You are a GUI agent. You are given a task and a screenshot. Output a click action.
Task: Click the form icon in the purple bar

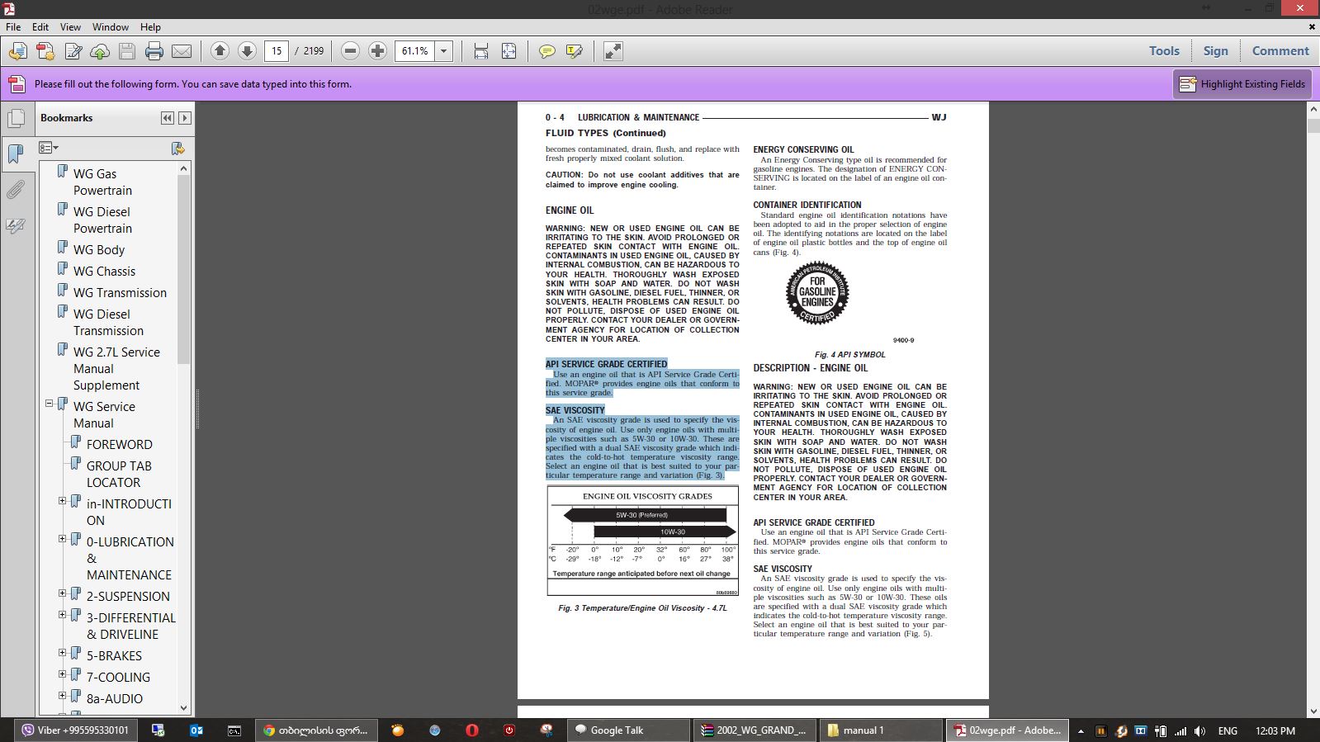(17, 83)
